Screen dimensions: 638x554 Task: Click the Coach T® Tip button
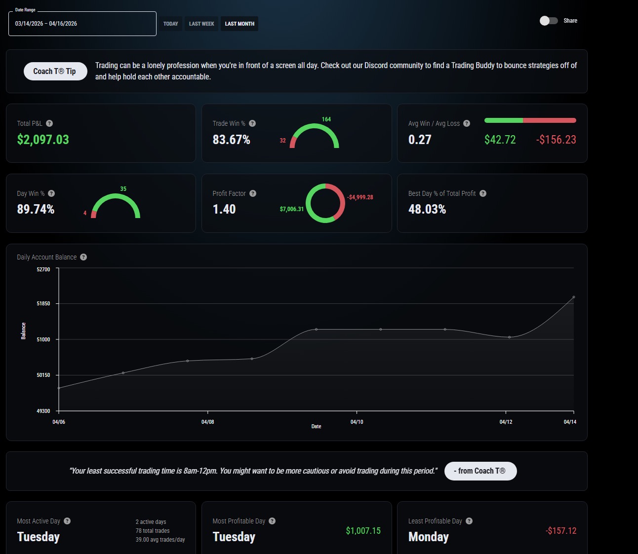tap(55, 72)
